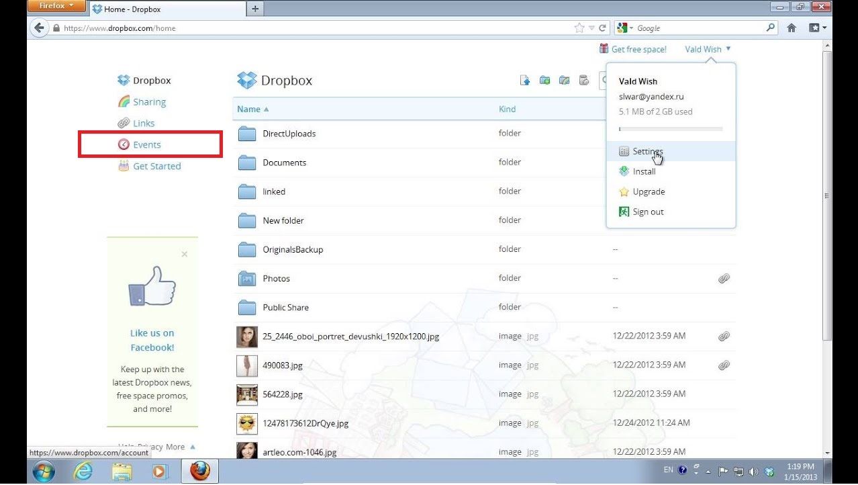Screen dimensions: 858x485
Task: Open the Sharing section
Action: tap(142, 102)
